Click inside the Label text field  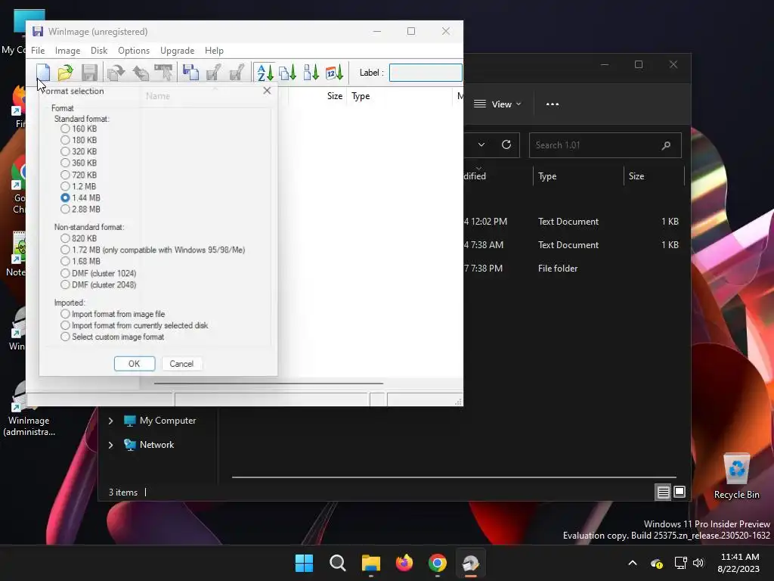(x=426, y=73)
